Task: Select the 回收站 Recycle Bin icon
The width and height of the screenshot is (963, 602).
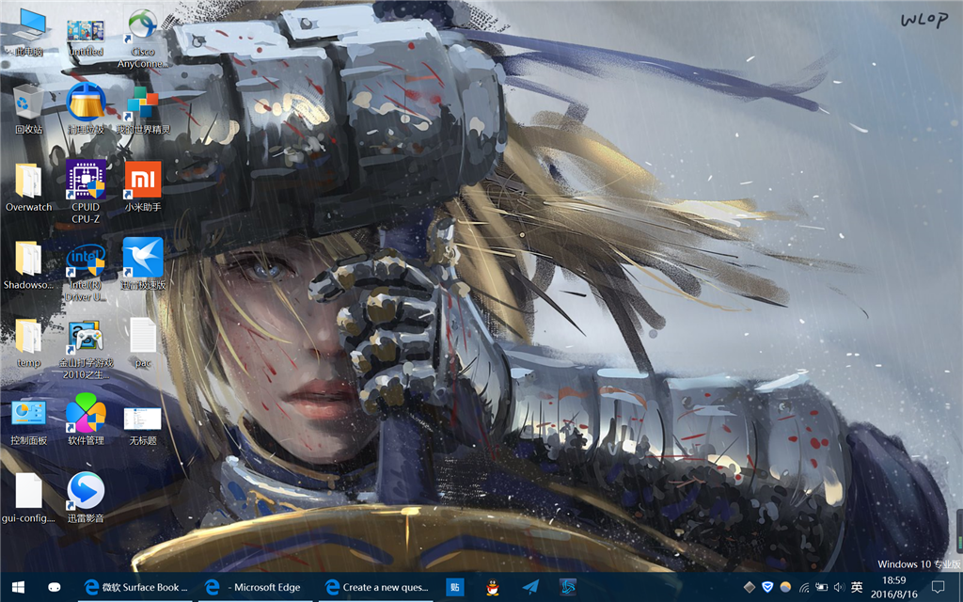Action: coord(28,109)
